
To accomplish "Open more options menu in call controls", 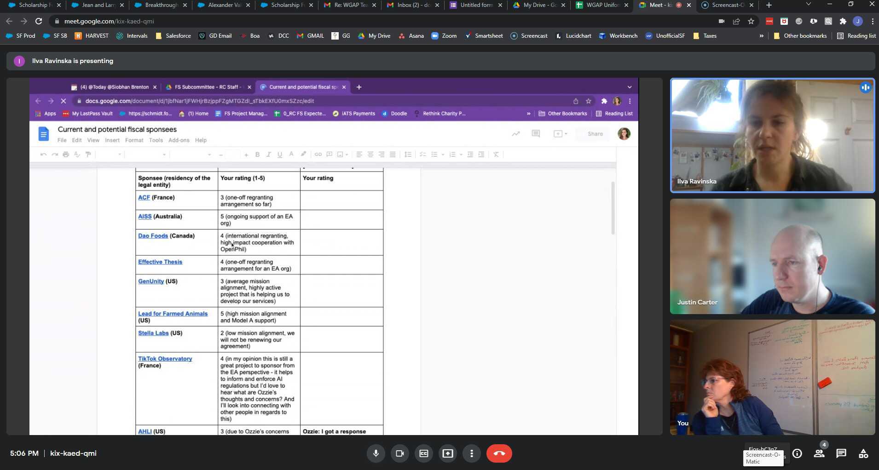I will coord(471,453).
